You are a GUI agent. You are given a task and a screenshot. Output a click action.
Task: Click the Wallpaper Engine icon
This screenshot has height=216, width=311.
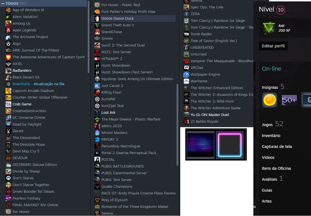point(186,74)
